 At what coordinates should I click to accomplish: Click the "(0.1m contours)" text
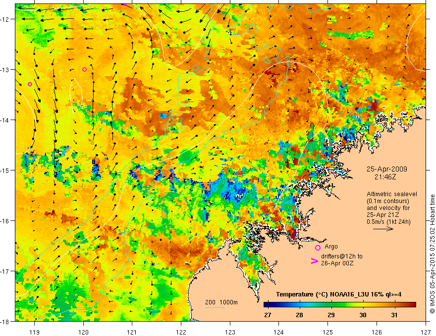388,201
